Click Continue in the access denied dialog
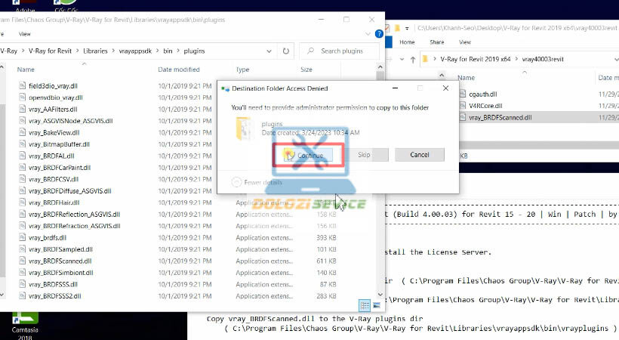The height and width of the screenshot is (340, 619). [x=308, y=155]
